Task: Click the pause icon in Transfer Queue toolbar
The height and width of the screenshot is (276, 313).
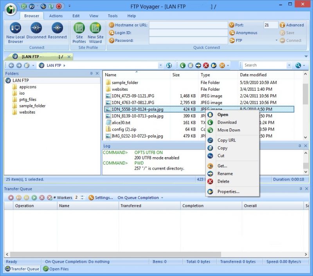Action: 26,198
